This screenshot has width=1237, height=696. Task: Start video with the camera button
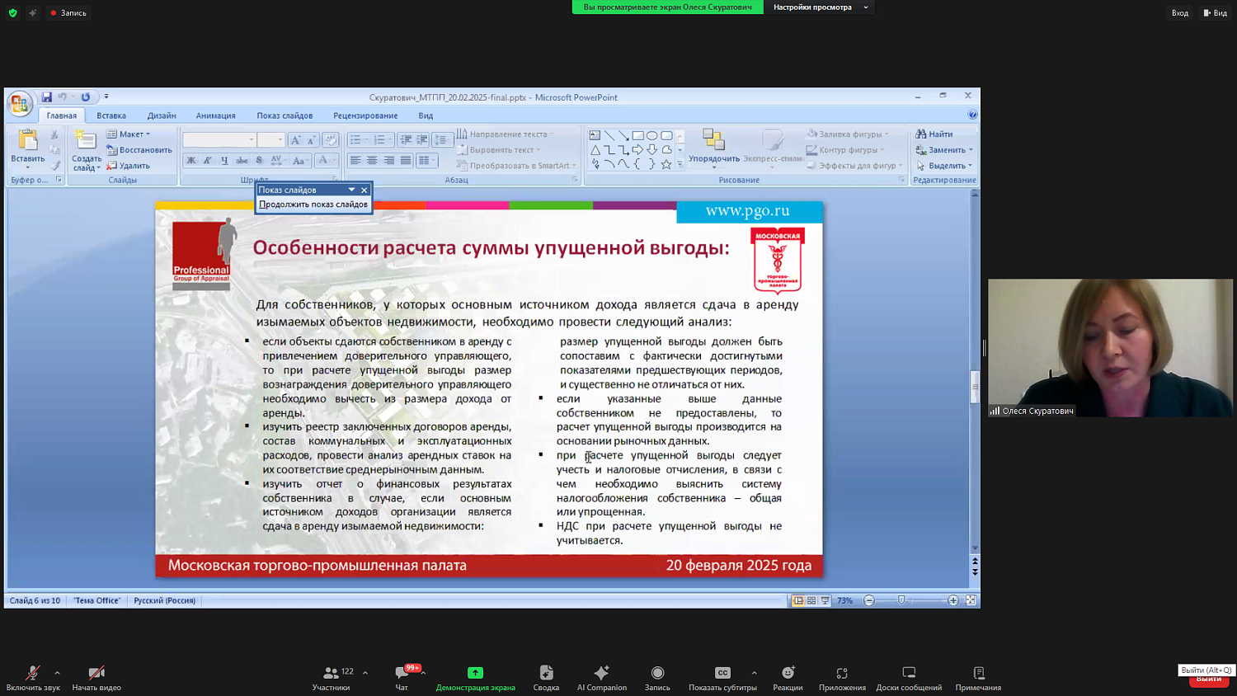coord(96,674)
